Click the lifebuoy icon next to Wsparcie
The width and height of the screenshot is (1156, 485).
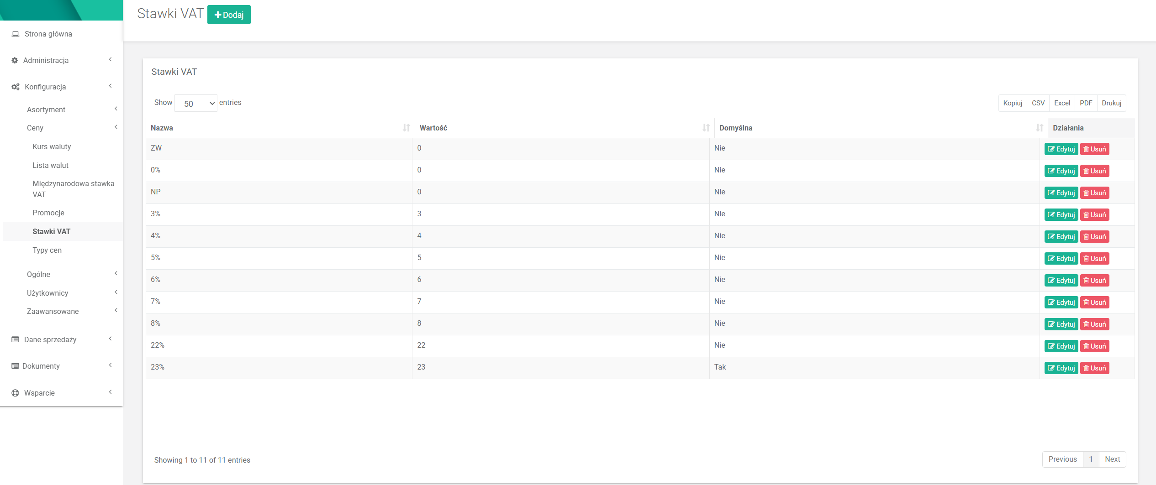click(16, 393)
